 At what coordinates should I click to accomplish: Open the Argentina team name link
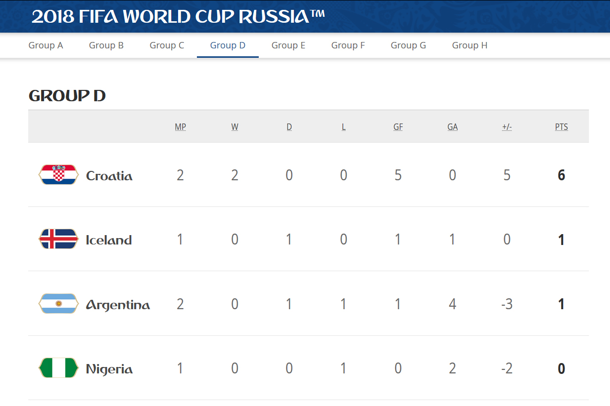pyautogui.click(x=118, y=305)
